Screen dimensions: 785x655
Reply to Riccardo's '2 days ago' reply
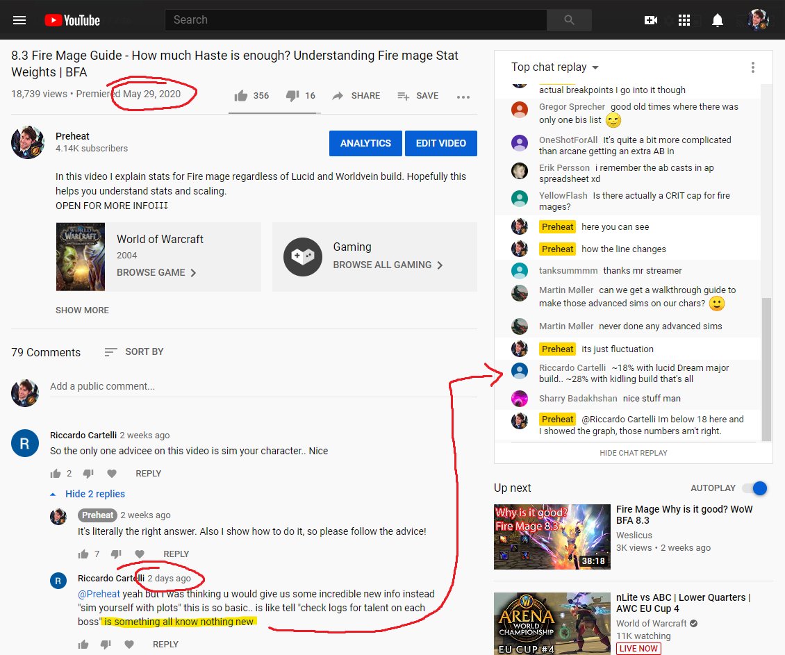tap(165, 645)
